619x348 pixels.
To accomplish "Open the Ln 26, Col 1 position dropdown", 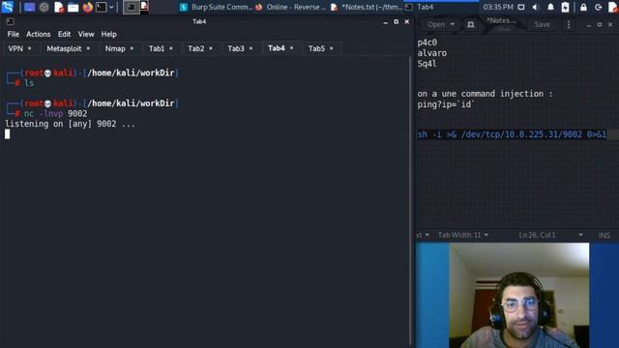I will point(550,235).
